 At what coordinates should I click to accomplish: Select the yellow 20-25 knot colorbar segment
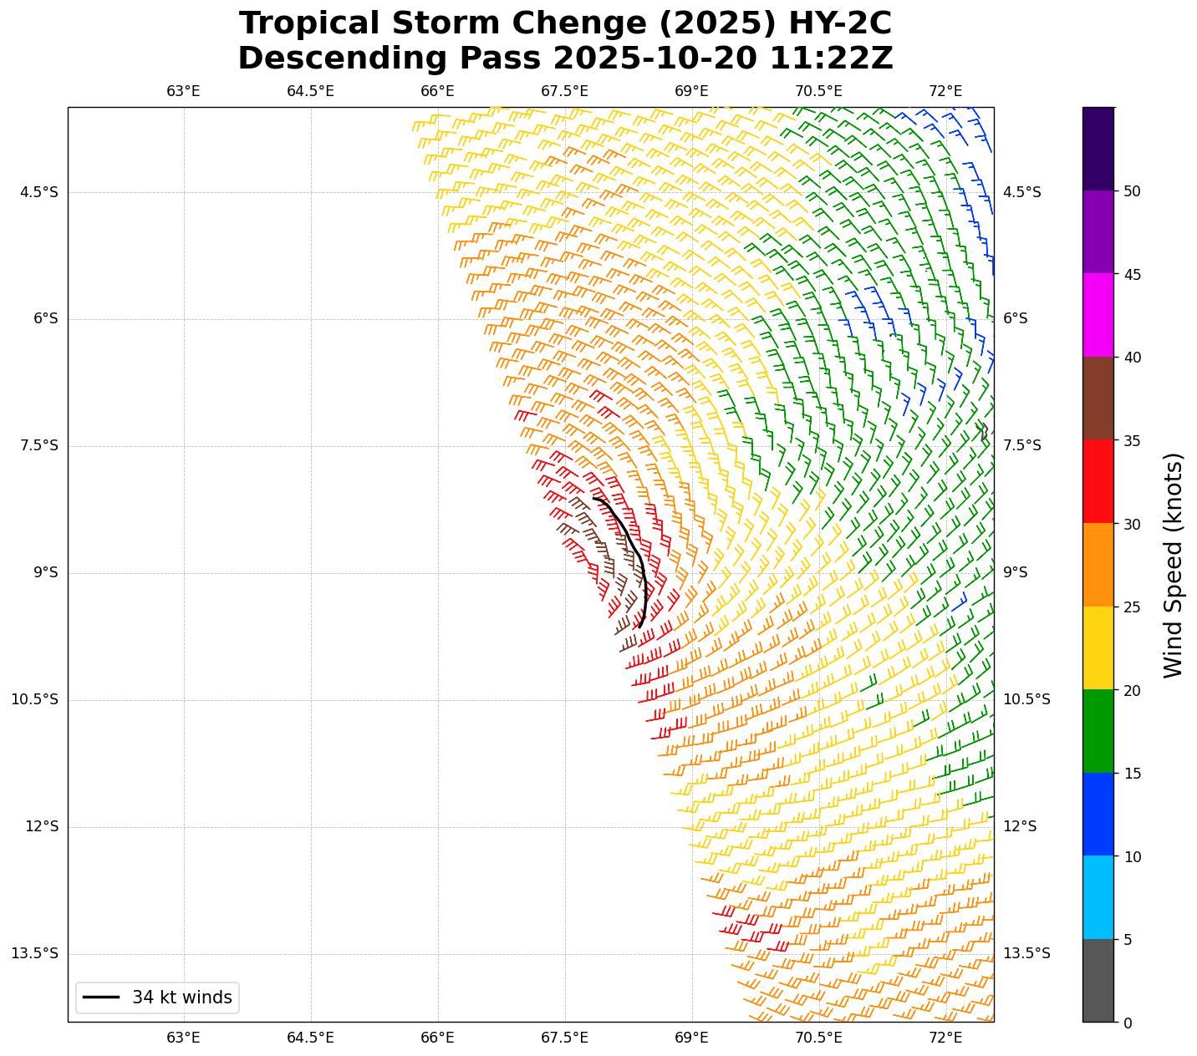[x=1098, y=647]
